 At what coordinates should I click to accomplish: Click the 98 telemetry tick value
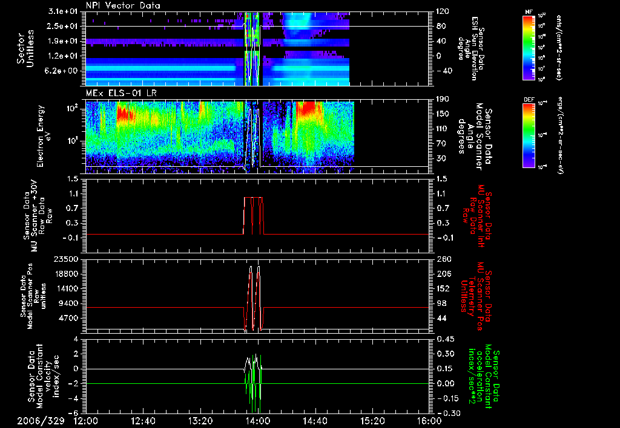point(441,303)
